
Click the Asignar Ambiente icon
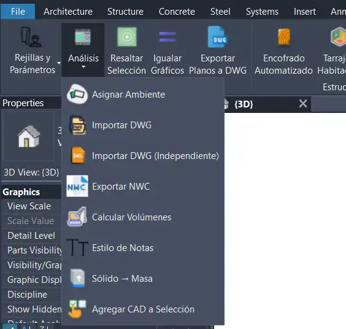click(77, 94)
